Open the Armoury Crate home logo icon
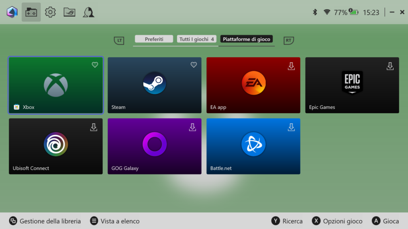Screen dimensions: 408x229 [12, 12]
